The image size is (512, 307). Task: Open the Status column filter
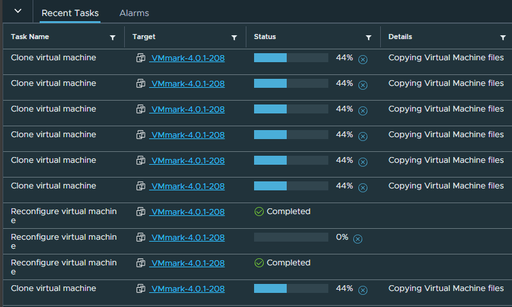tap(369, 38)
